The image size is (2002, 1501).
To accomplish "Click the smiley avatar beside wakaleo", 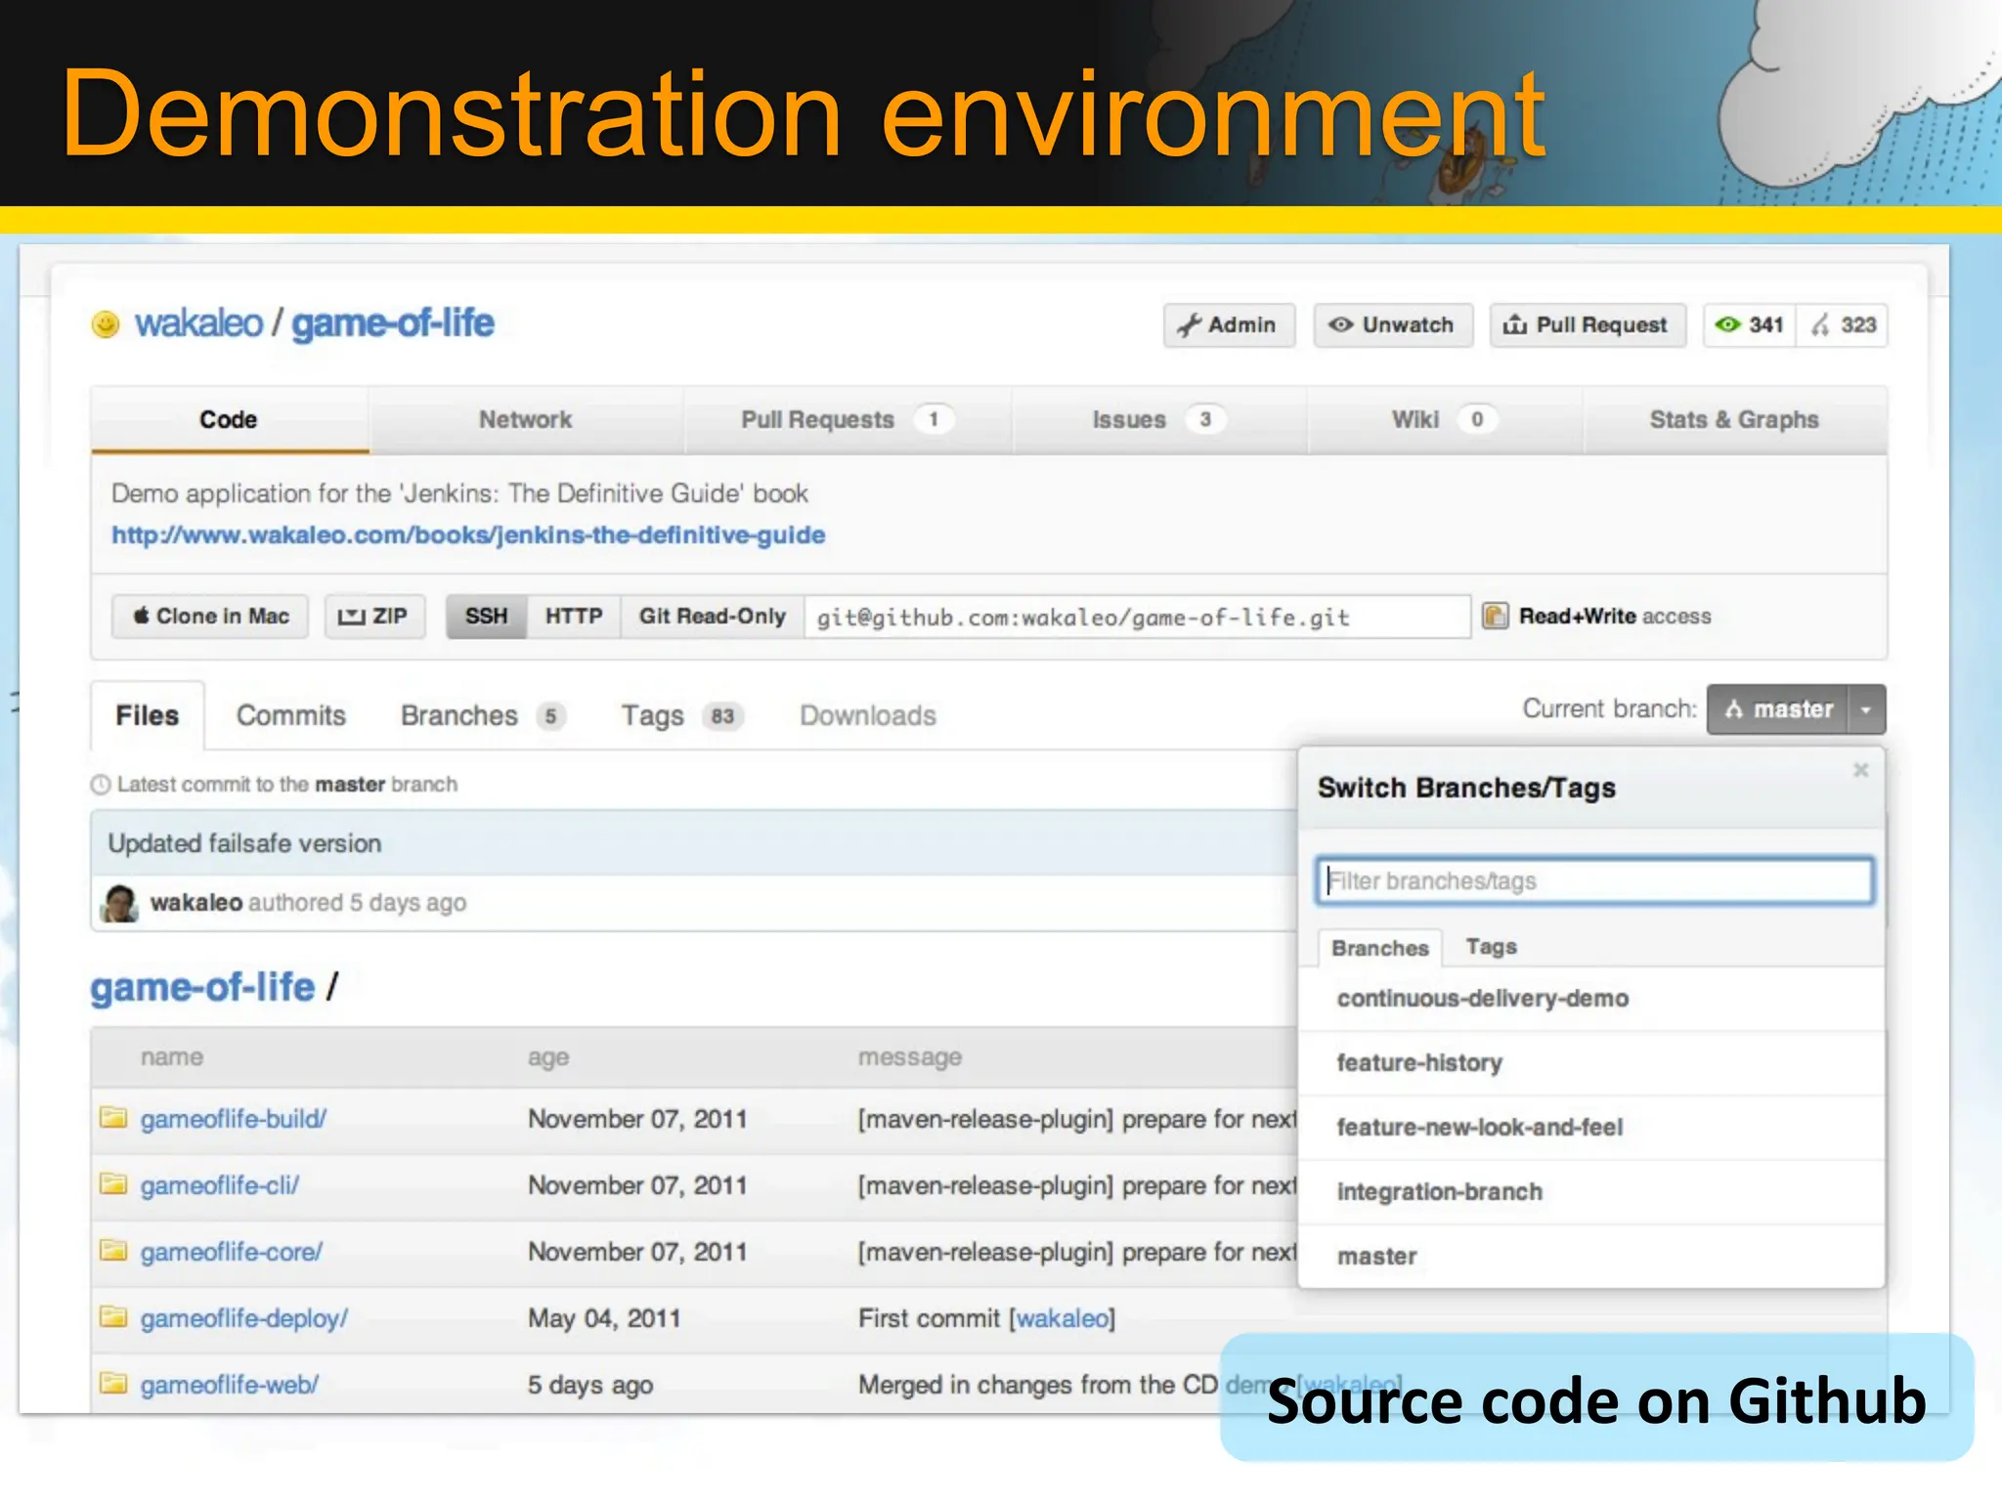I will point(106,323).
